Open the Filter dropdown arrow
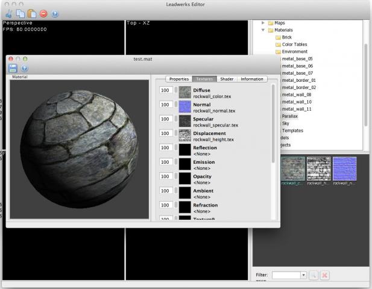The image size is (372, 289). click(x=303, y=275)
